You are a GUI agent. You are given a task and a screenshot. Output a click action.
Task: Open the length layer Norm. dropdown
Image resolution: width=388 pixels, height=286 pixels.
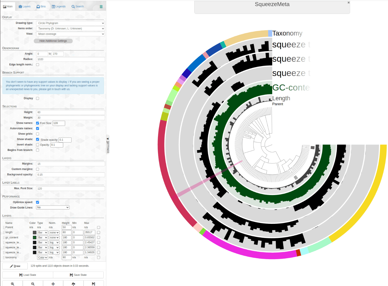coord(54,232)
